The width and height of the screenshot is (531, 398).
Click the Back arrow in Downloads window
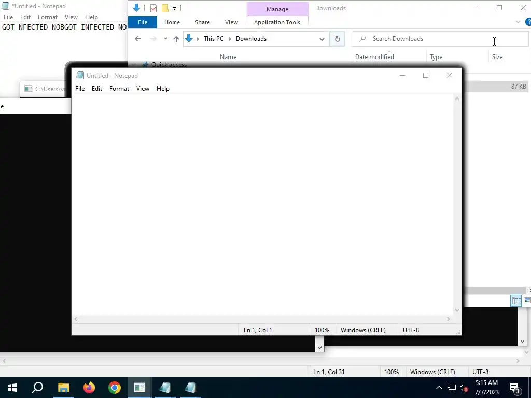[x=138, y=39]
